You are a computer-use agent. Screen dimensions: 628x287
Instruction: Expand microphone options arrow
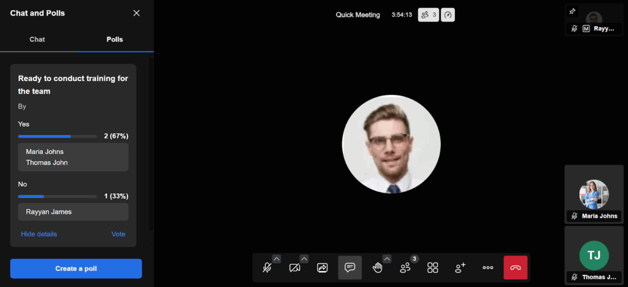(277, 259)
